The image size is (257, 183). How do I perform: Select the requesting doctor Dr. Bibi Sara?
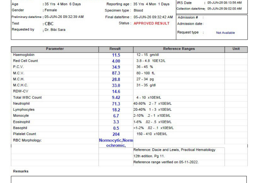pyautogui.click(x=55, y=30)
